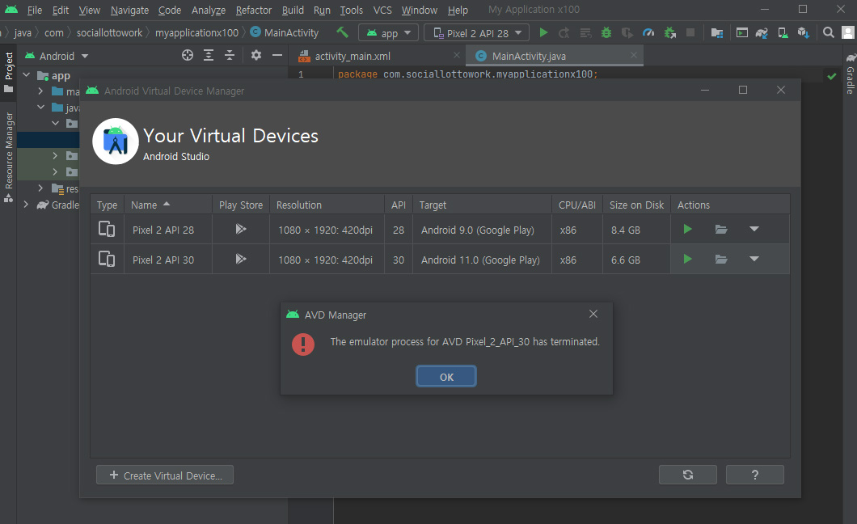Launch the Pixel 2 API 28 emulator
This screenshot has height=524, width=857.
687,229
